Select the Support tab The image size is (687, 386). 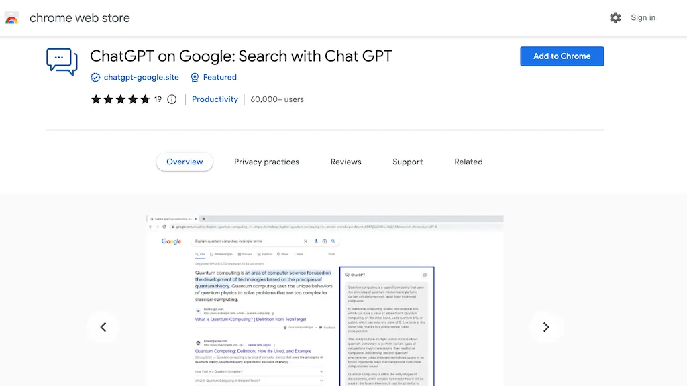pyautogui.click(x=407, y=162)
